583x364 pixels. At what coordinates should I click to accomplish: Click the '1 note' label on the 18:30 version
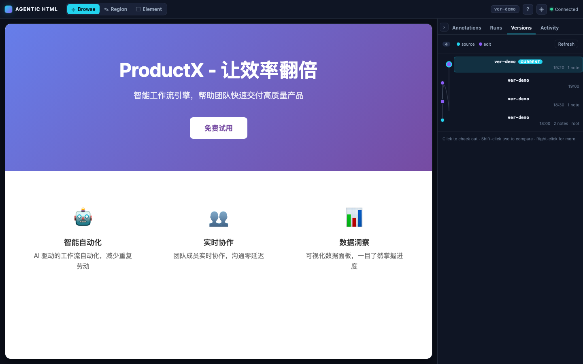(573, 105)
